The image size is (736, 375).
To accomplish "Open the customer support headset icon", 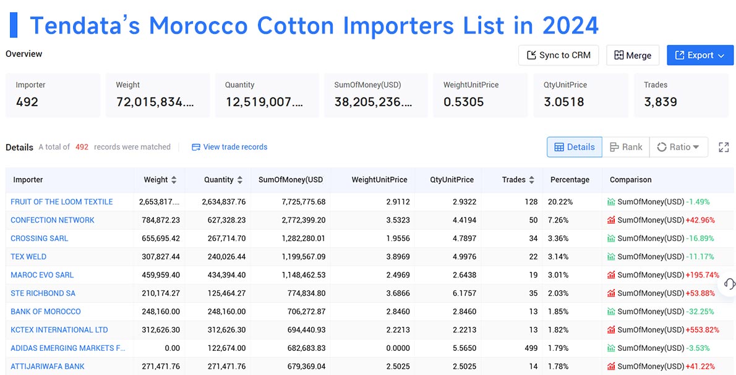I will [x=729, y=284].
